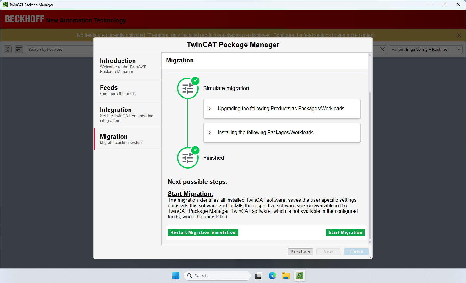Click the scrollbar down arrow in dialog
Viewport: 466px width, 283px height.
coord(370,242)
